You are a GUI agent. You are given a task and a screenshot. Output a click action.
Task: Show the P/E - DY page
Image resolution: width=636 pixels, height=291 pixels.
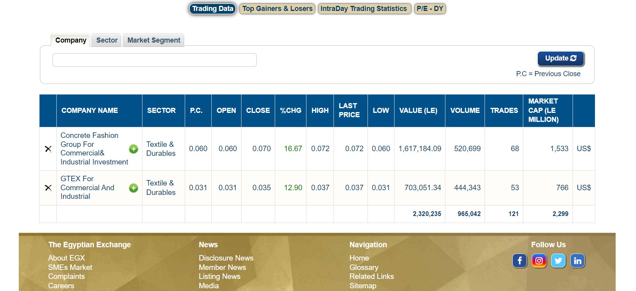coord(430,9)
